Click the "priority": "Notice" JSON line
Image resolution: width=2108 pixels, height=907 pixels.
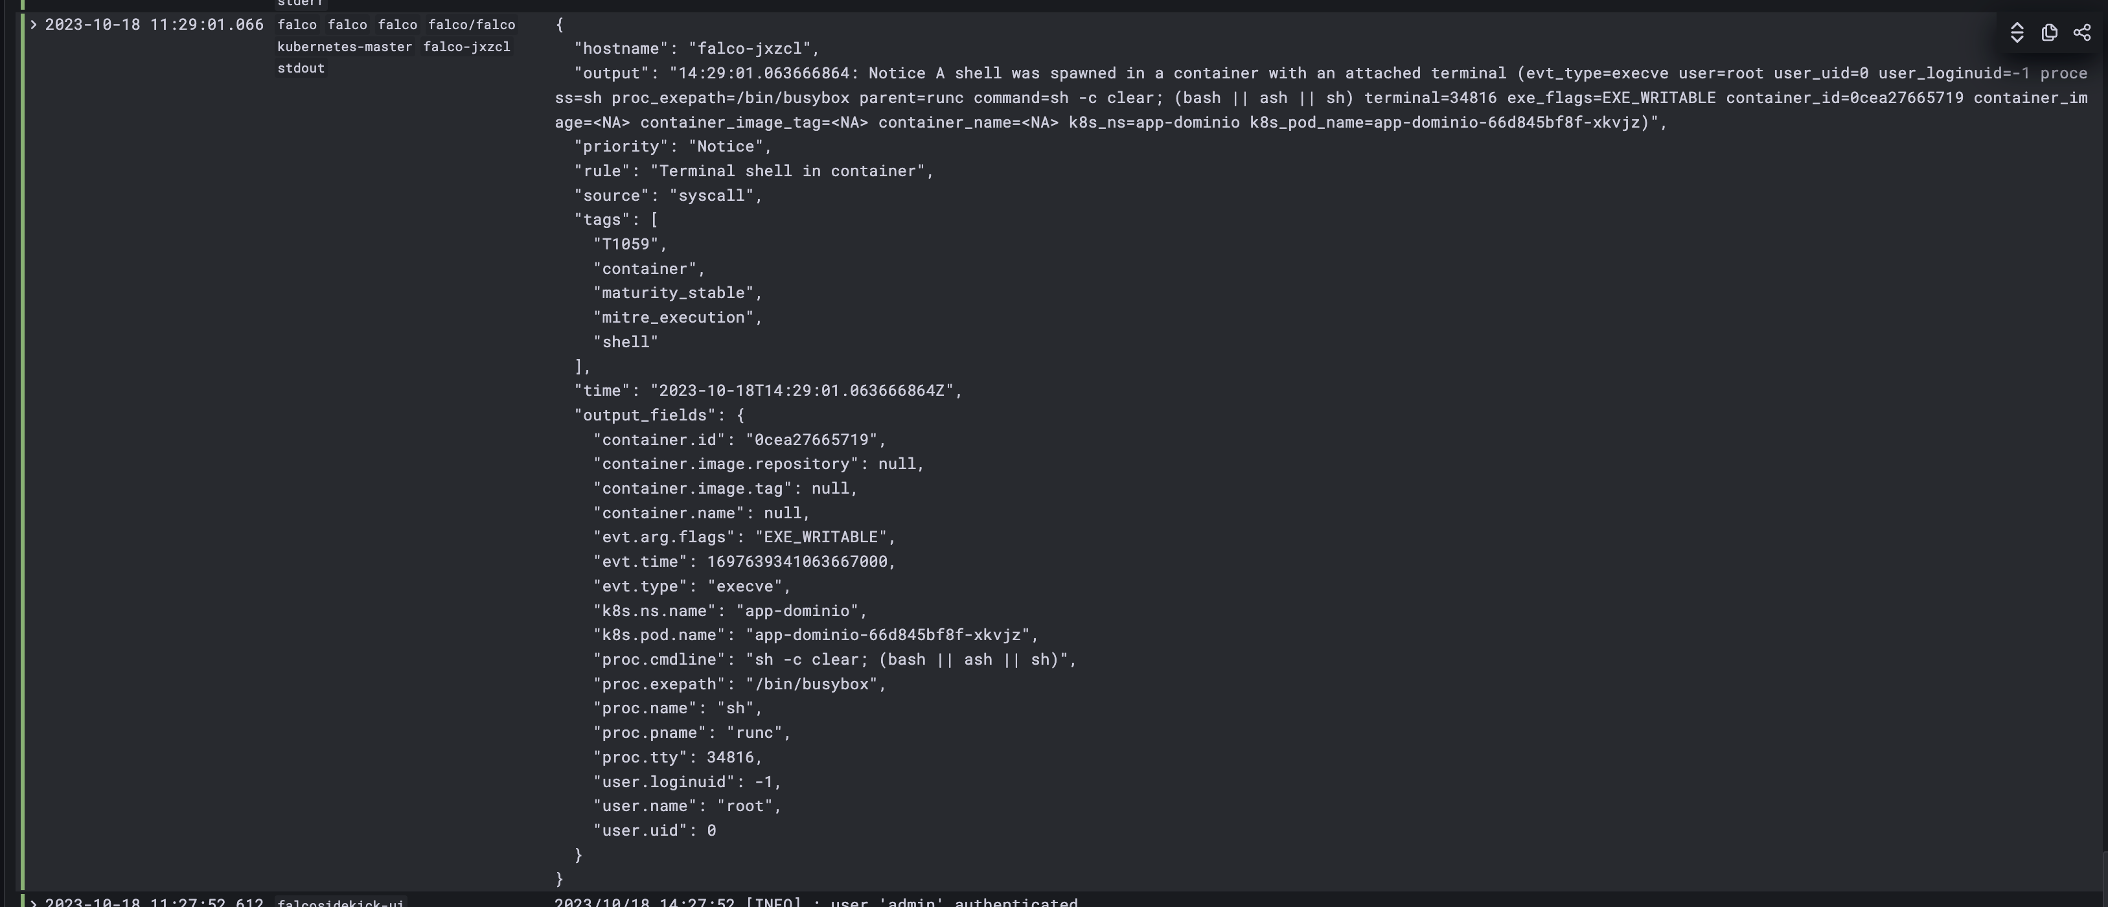point(672,146)
